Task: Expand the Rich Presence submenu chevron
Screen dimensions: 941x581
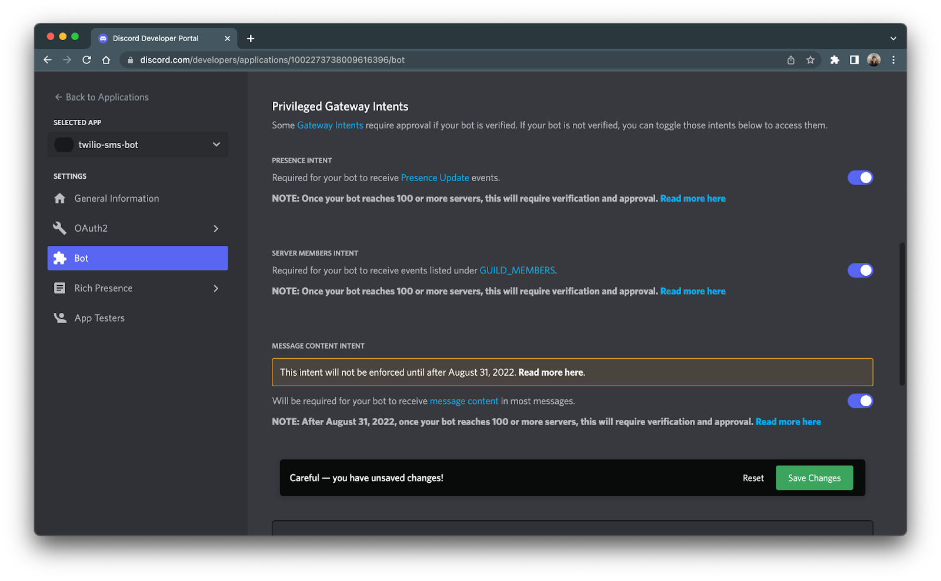Action: point(216,288)
